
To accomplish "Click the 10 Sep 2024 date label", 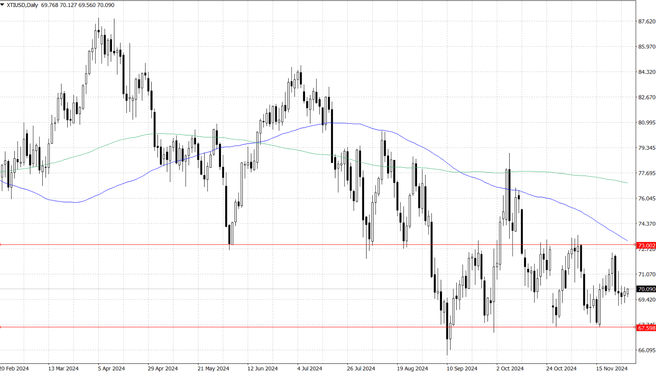I will point(462,368).
